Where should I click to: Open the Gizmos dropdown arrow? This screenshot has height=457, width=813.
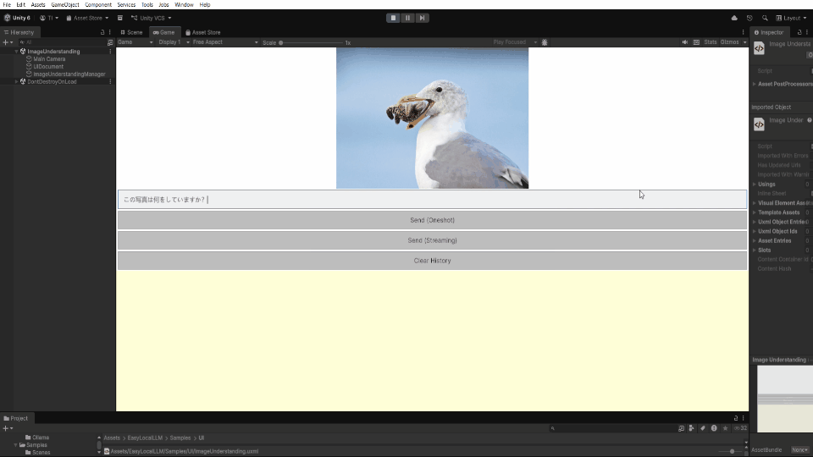coord(744,42)
